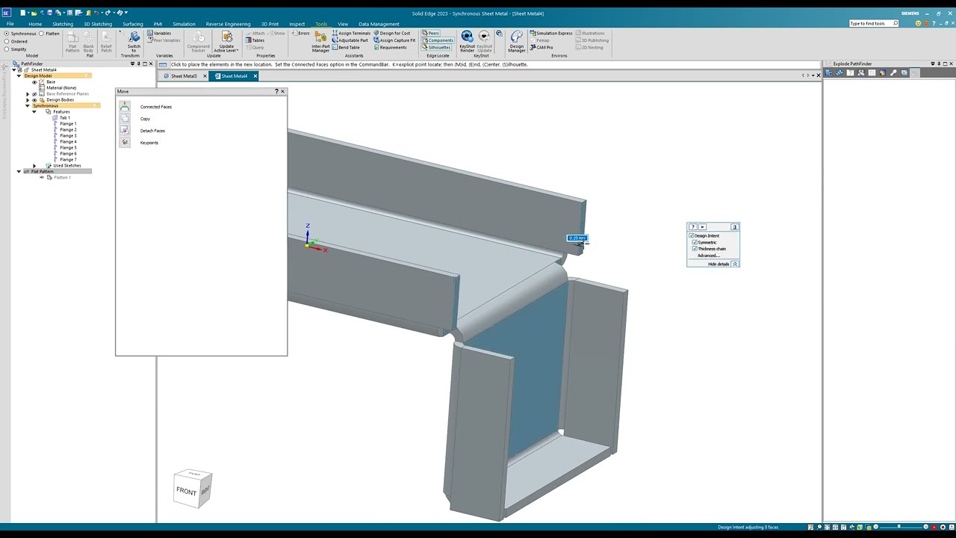Launch KeyShot Render
Viewport: 956px width, 538px height.
467,41
